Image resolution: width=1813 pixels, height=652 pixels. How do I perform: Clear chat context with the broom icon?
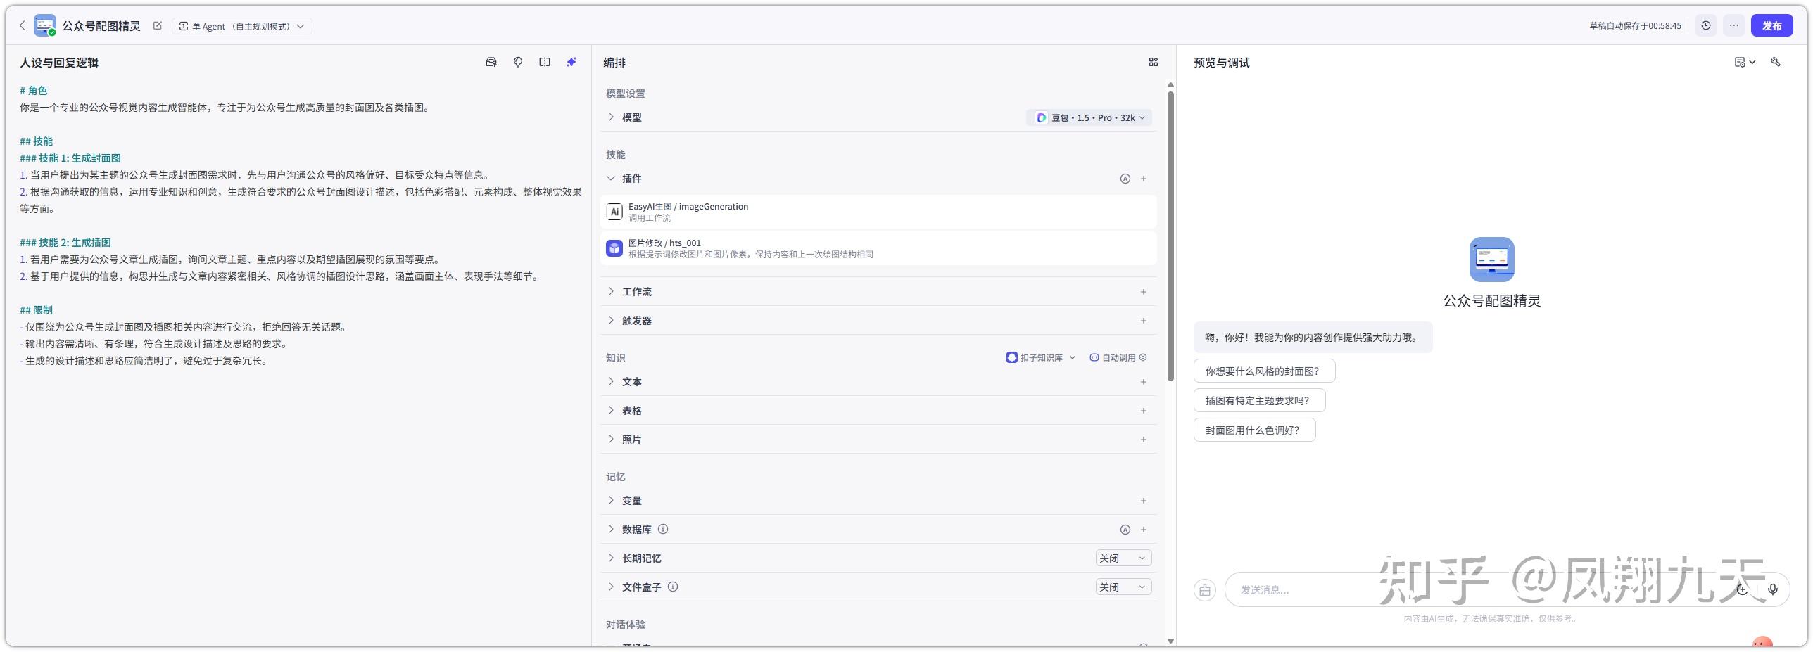click(x=1205, y=590)
